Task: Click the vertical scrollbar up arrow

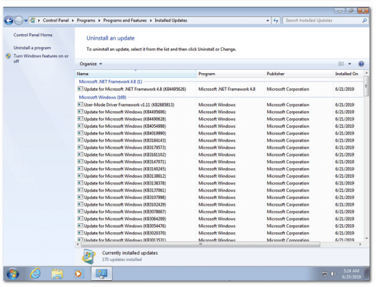Action: coord(366,72)
